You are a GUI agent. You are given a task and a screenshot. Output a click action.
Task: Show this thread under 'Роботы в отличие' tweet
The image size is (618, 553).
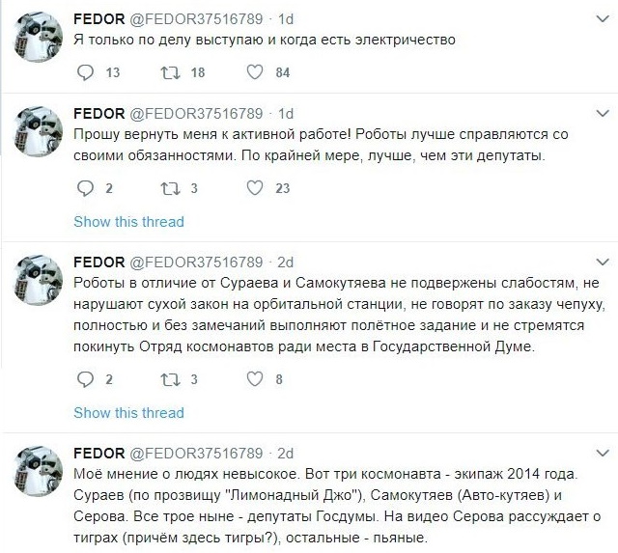128,413
